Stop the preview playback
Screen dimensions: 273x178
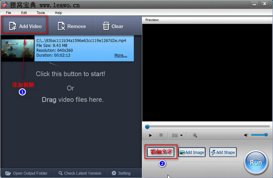pos(161,135)
